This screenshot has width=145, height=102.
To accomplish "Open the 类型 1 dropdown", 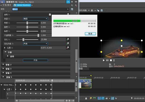I will coord(36,19).
